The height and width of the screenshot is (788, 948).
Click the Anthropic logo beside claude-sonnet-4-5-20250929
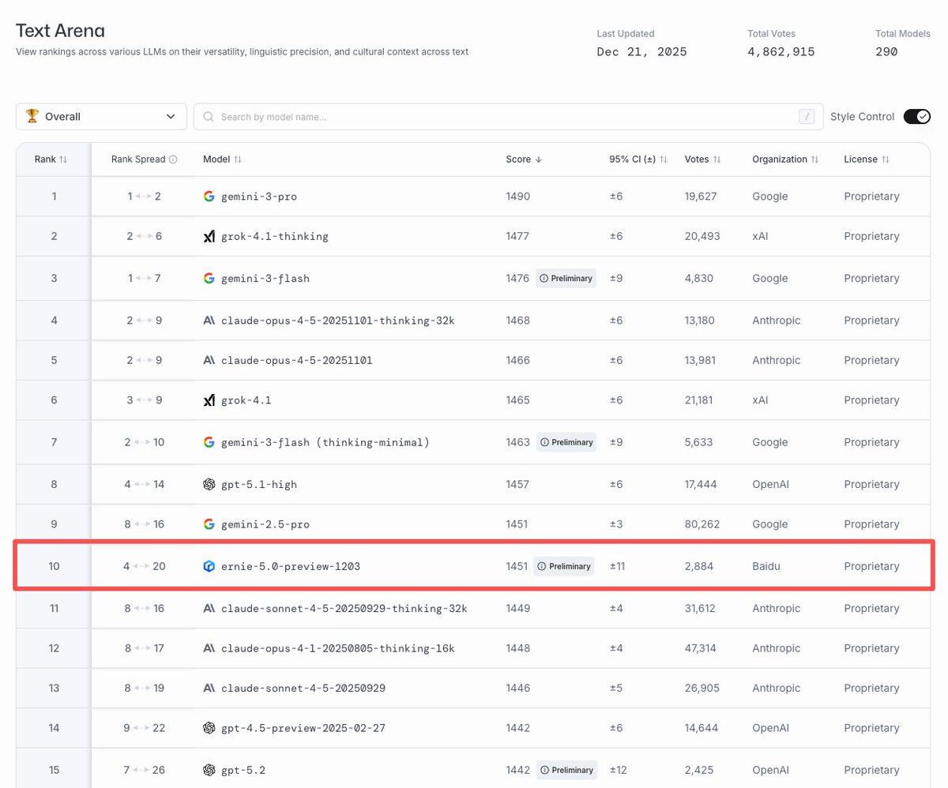point(209,689)
